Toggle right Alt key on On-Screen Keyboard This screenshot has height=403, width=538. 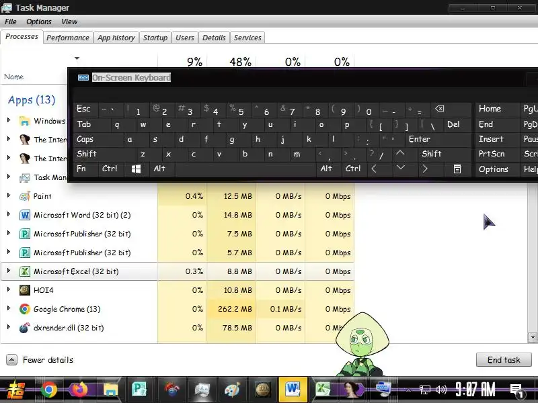pos(328,169)
